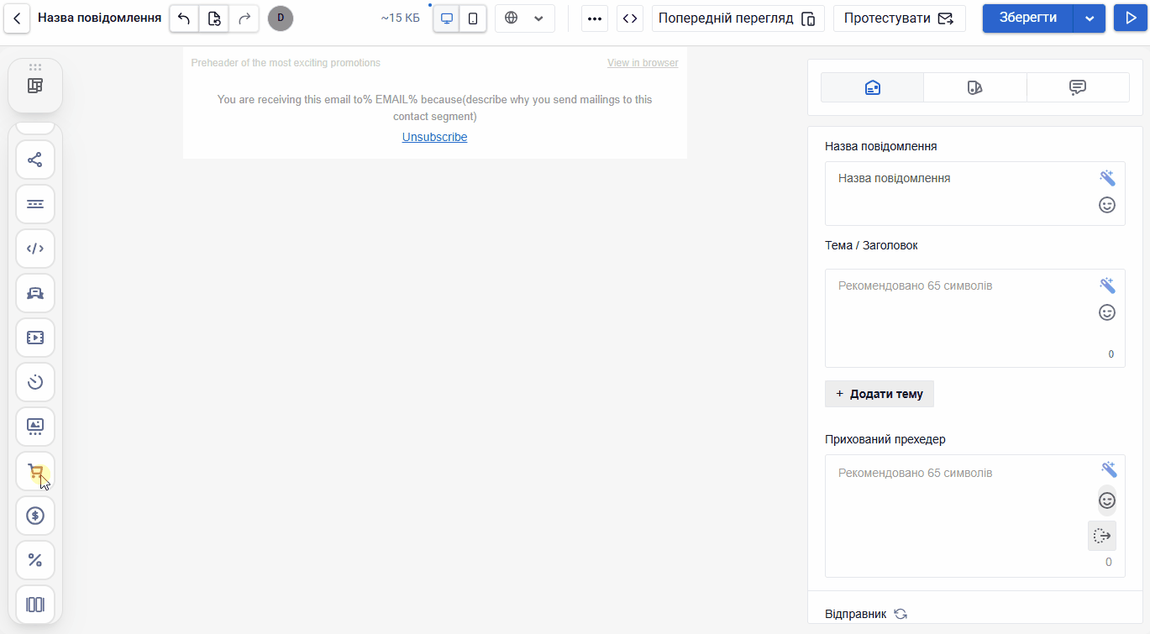The height and width of the screenshot is (634, 1150).
Task: Select the HTML code block in sidebar
Action: click(x=35, y=249)
